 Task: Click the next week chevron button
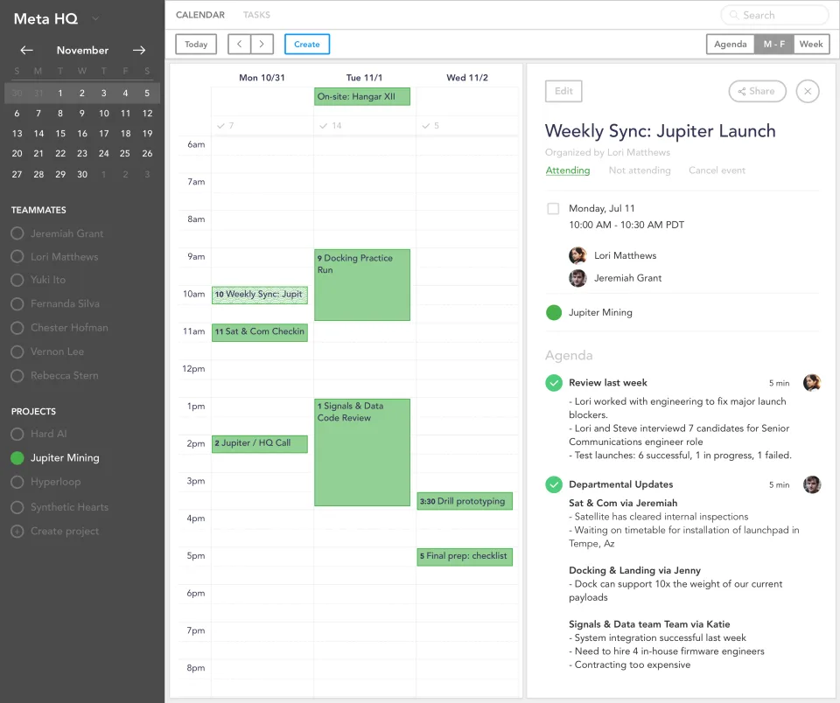pos(262,44)
